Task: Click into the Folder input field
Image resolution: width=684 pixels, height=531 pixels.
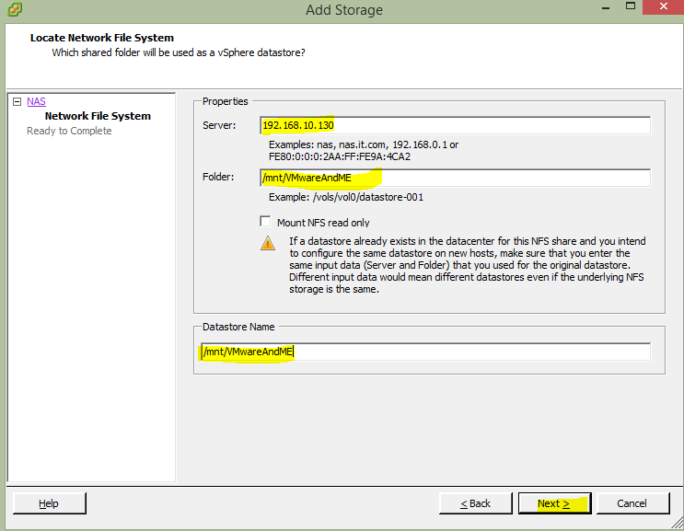Action: tap(455, 178)
